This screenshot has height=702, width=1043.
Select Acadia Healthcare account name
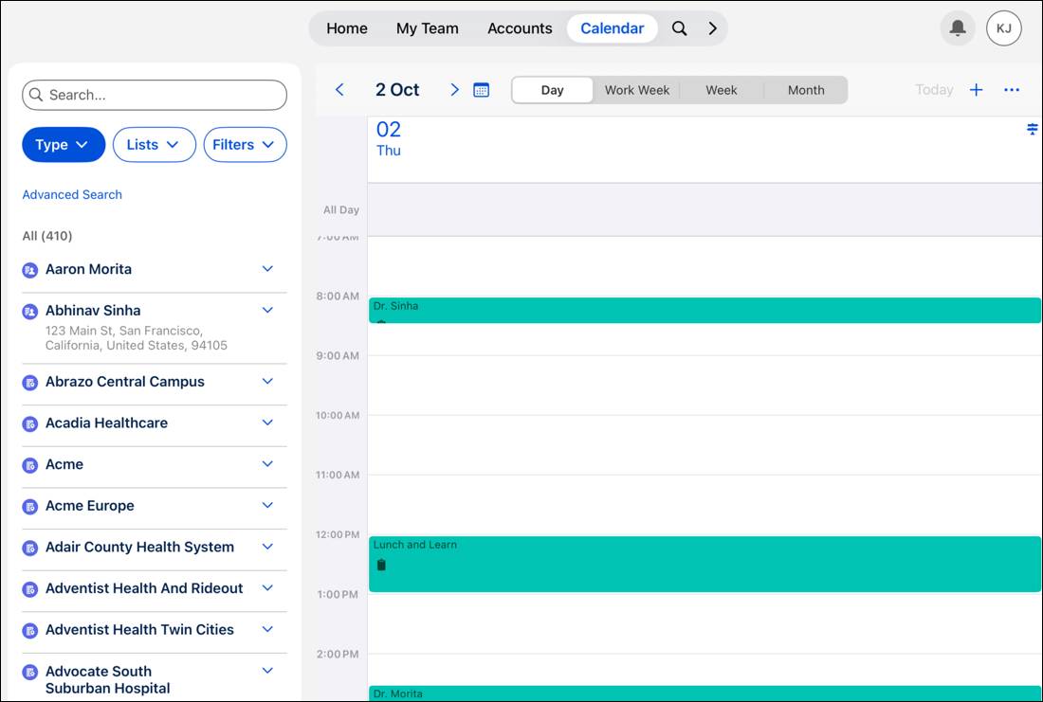pos(106,423)
